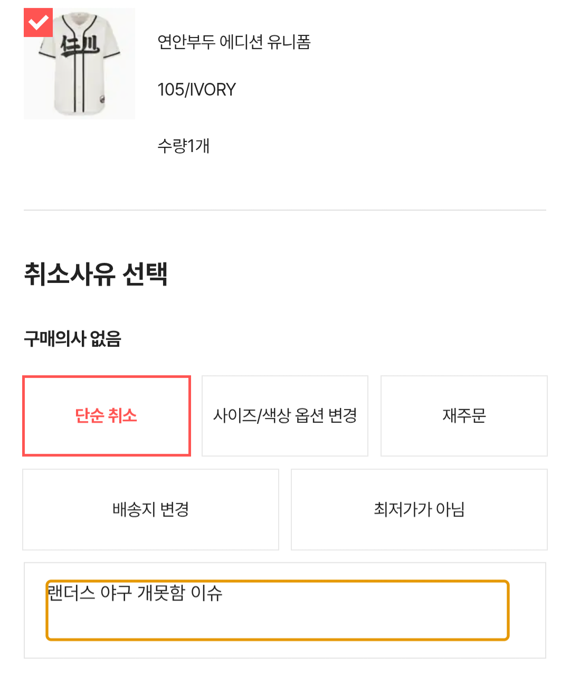This screenshot has width=570, height=690.
Task: Tap the 연안부두 에디션 유니폼 product name
Action: [234, 42]
